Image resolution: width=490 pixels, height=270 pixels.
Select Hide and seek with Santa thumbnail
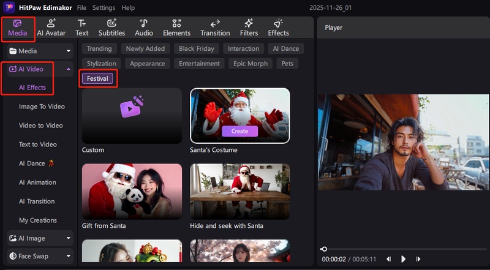tap(239, 192)
